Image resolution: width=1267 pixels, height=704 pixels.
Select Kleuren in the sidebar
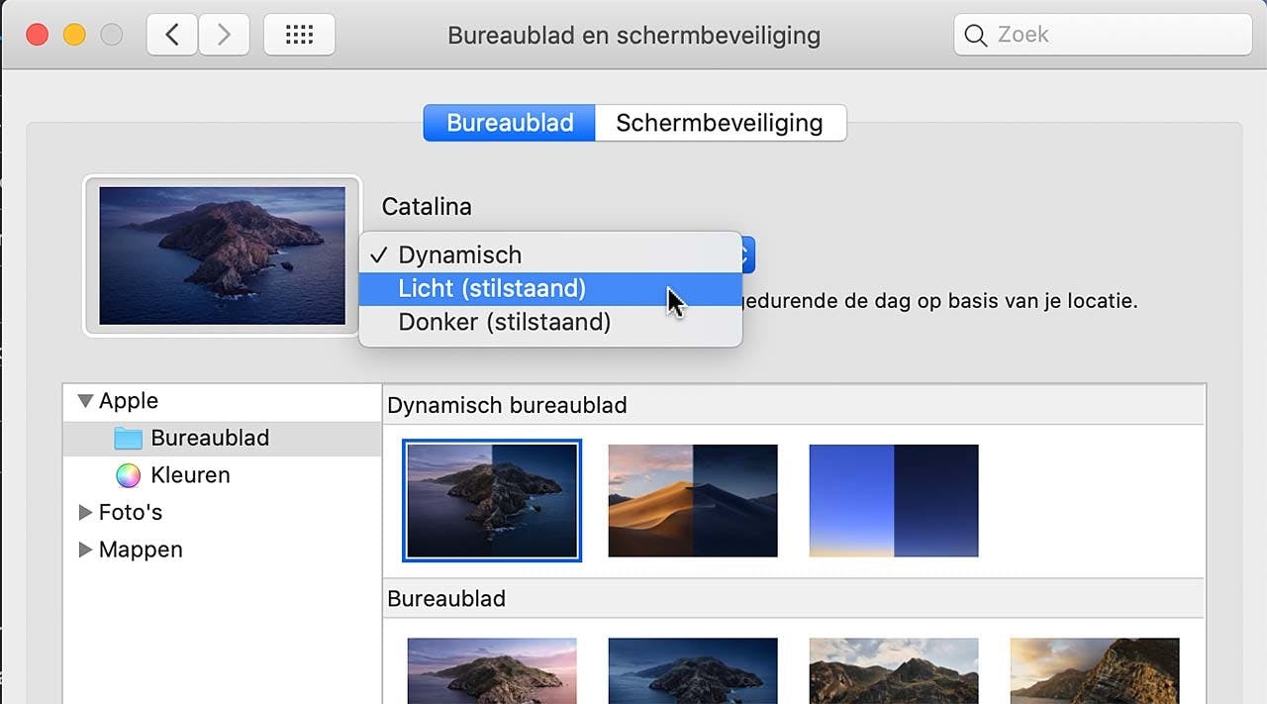pos(223,475)
